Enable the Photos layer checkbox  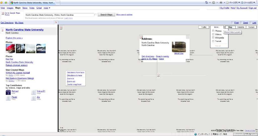click(213, 31)
